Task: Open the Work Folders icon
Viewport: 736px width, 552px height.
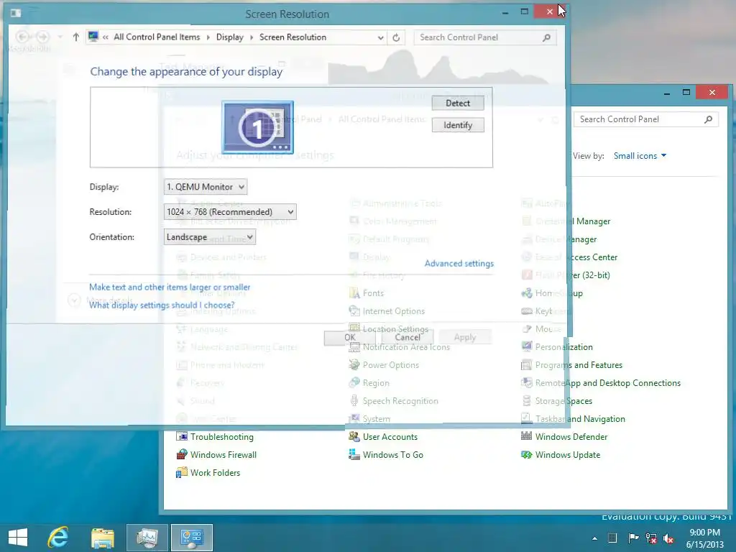Action: (182, 473)
